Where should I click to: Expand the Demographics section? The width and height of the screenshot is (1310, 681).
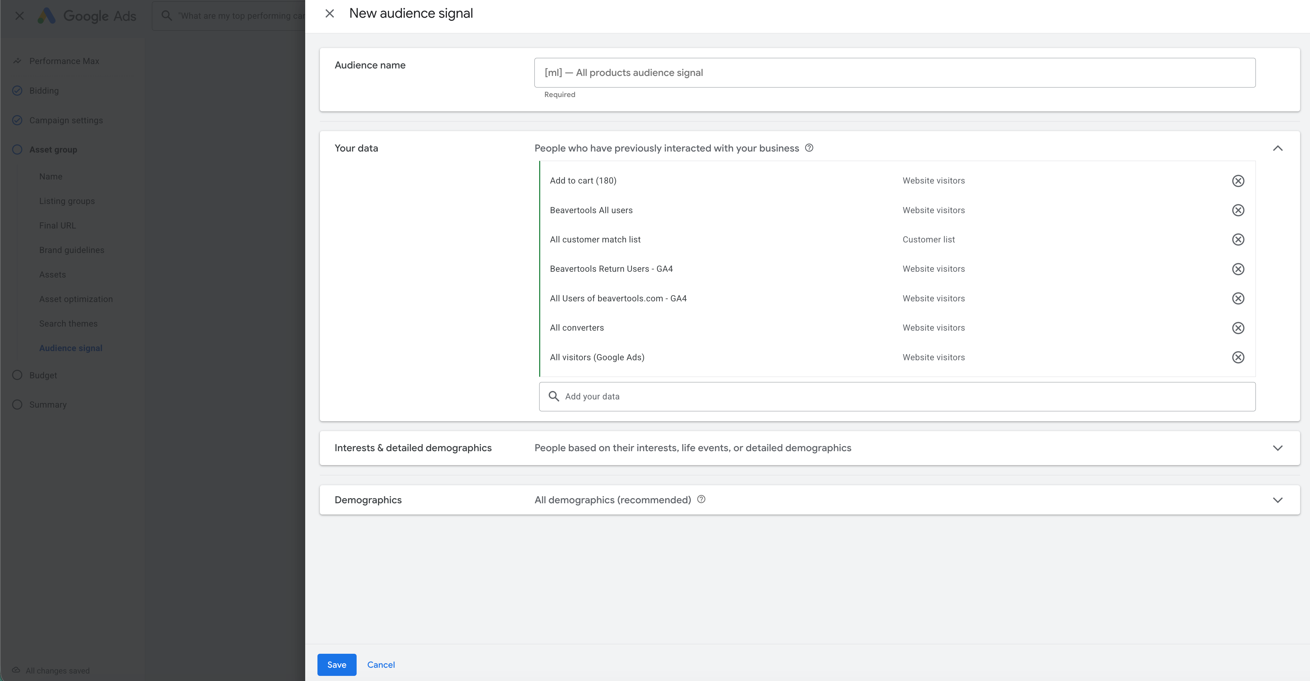[x=1277, y=500]
